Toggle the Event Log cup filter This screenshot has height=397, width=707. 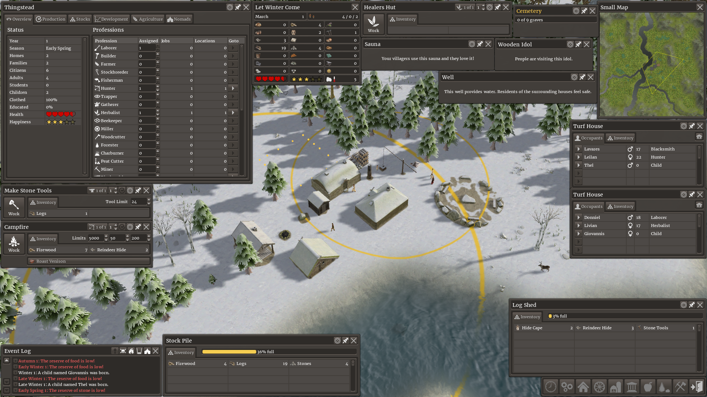(139, 351)
